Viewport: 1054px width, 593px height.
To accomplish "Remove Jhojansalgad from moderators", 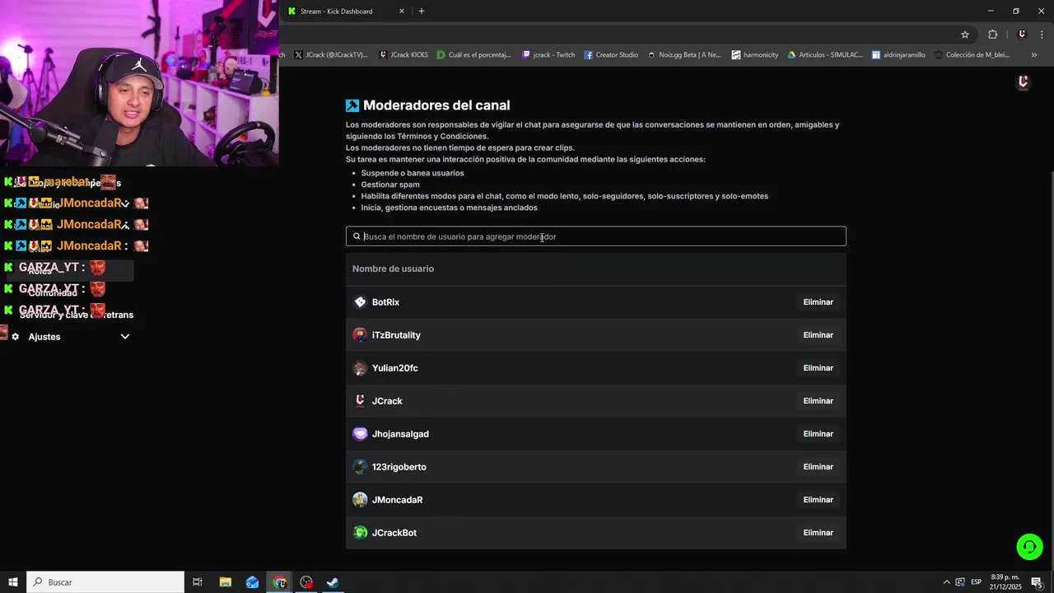I will tap(818, 434).
